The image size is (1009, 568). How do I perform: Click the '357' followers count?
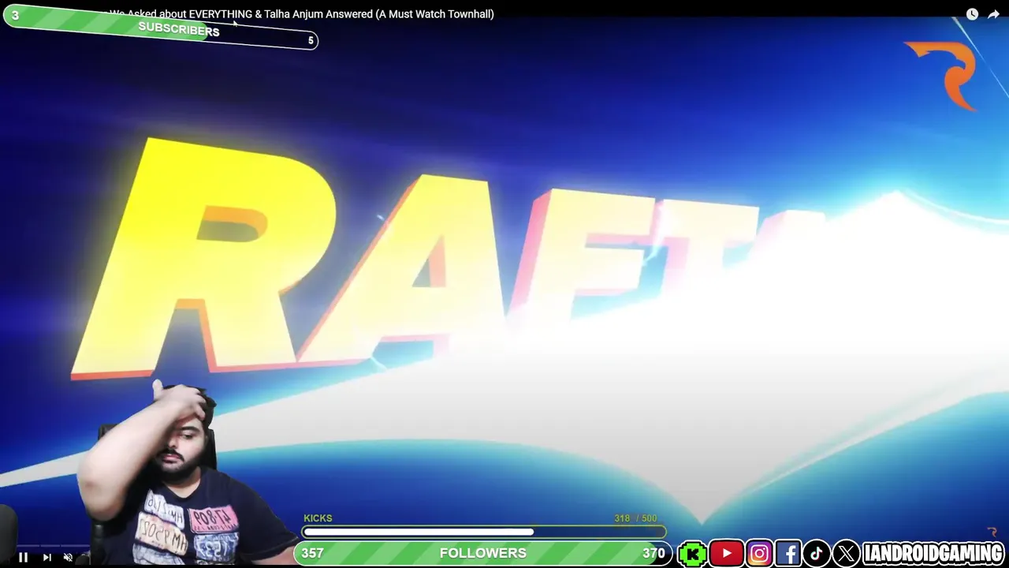point(312,553)
